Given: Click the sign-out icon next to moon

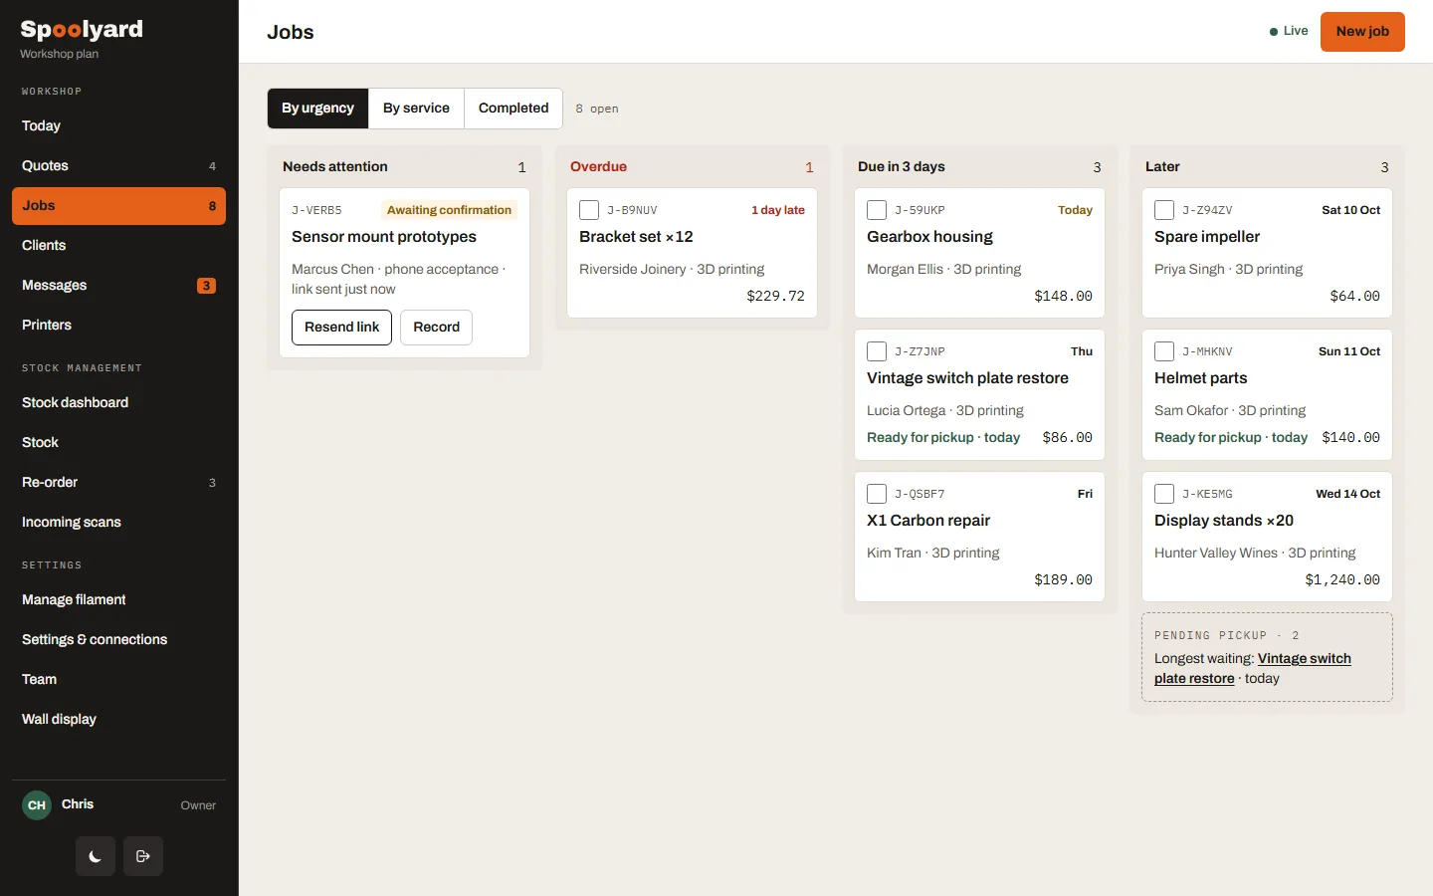Looking at the screenshot, I should point(143,856).
